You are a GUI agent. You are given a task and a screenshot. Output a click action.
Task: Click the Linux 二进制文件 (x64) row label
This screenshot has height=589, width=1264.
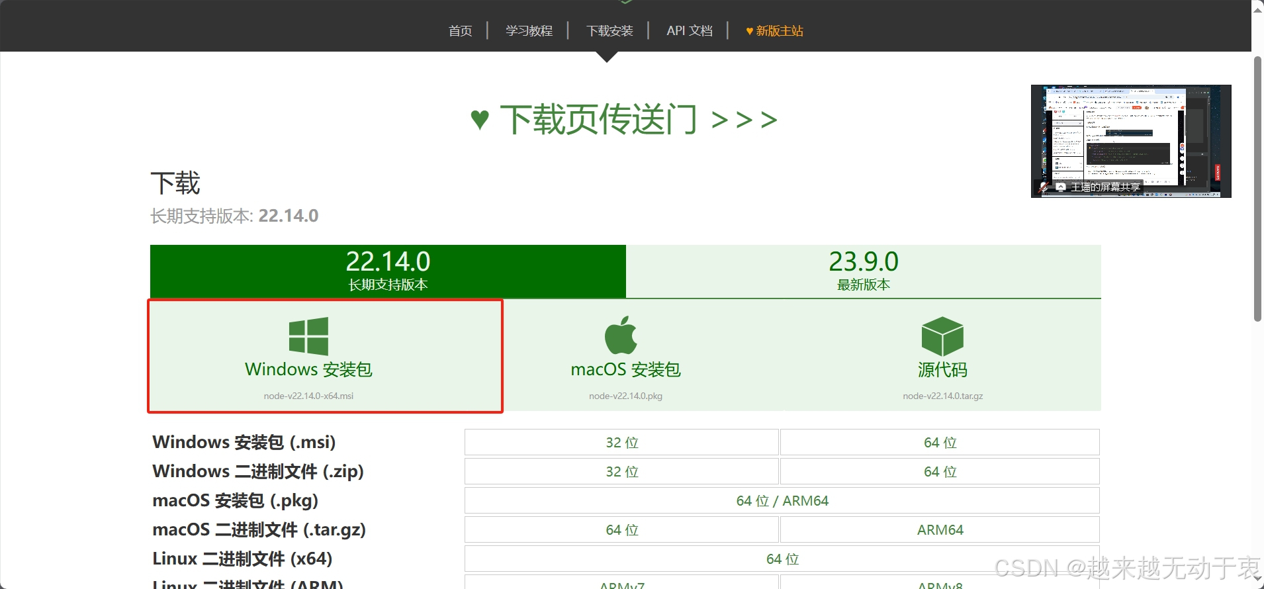tap(242, 559)
